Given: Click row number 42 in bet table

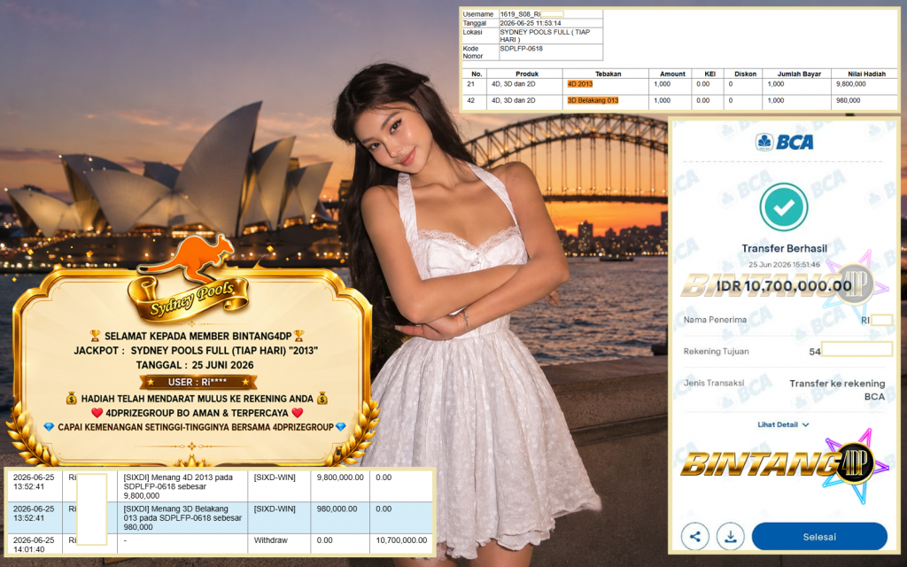Looking at the screenshot, I should (x=471, y=100).
